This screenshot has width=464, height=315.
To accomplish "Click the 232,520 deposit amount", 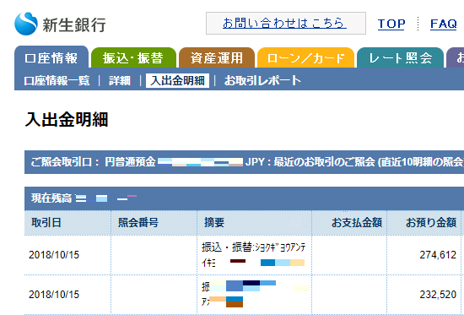I will (438, 295).
